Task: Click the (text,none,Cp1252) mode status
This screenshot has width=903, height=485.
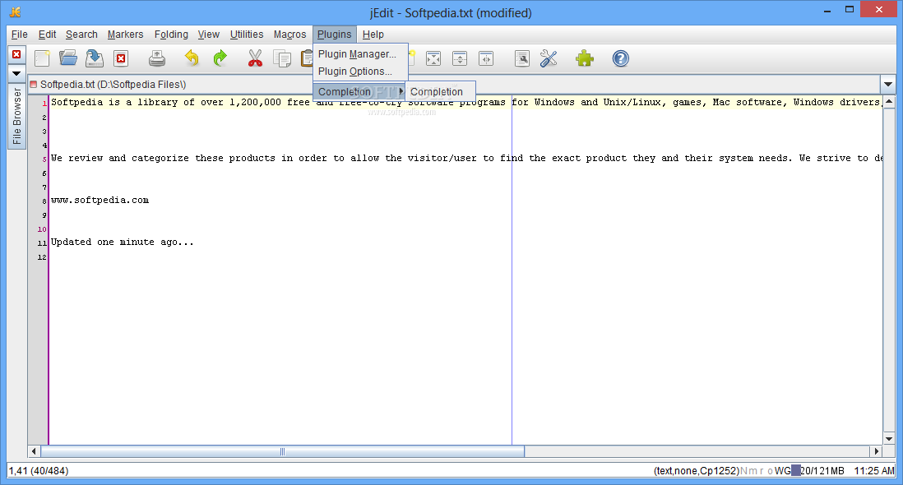Action: 697,471
